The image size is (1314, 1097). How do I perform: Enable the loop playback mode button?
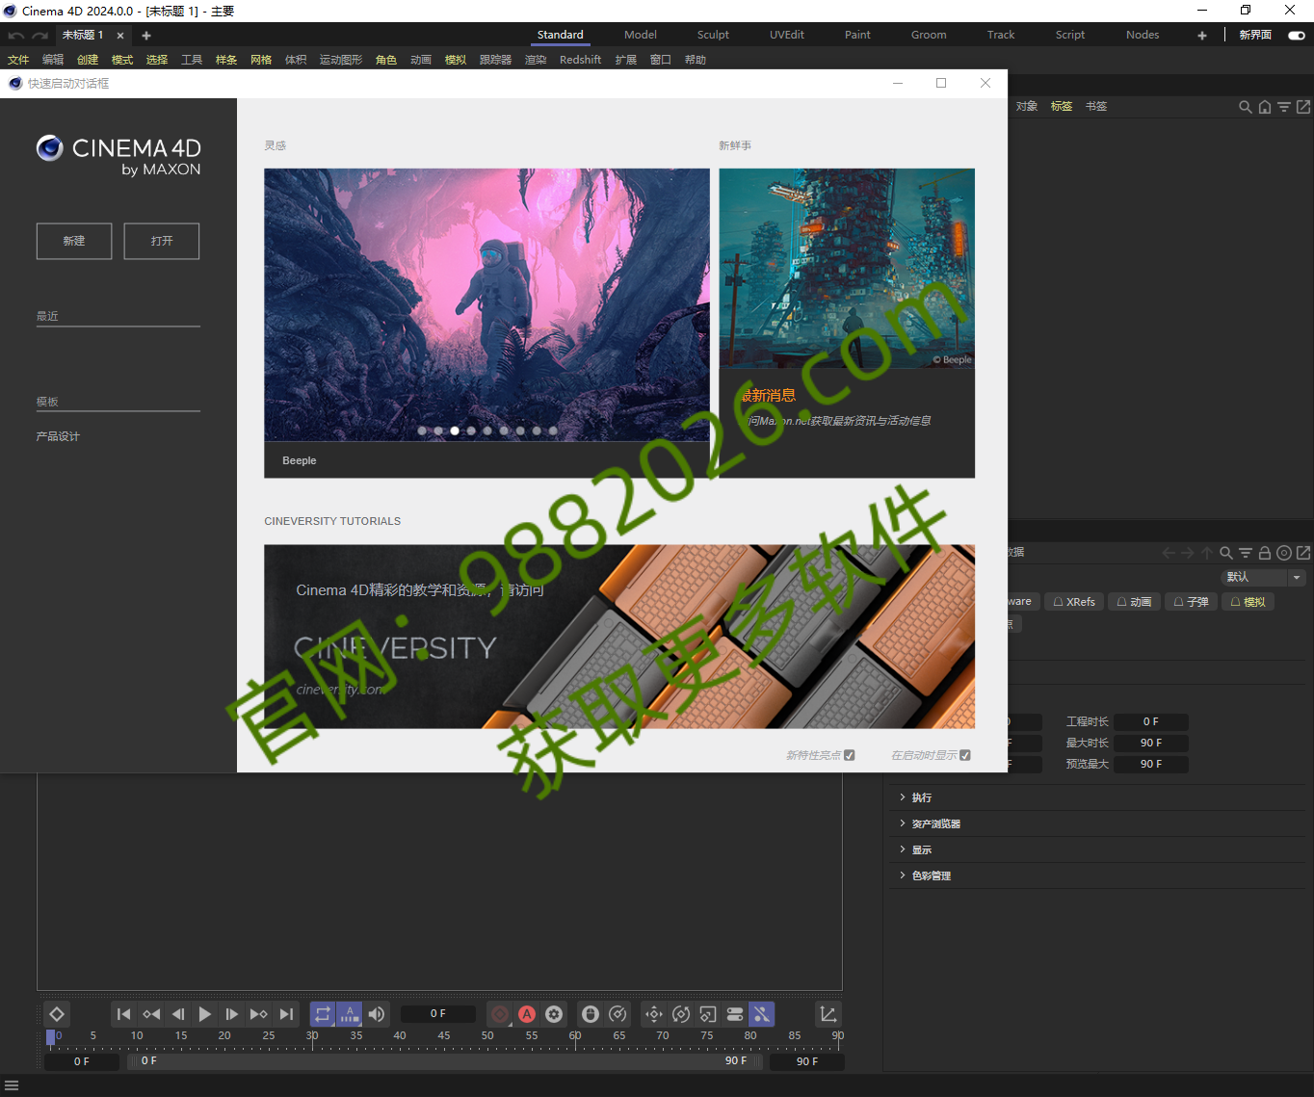(323, 1014)
